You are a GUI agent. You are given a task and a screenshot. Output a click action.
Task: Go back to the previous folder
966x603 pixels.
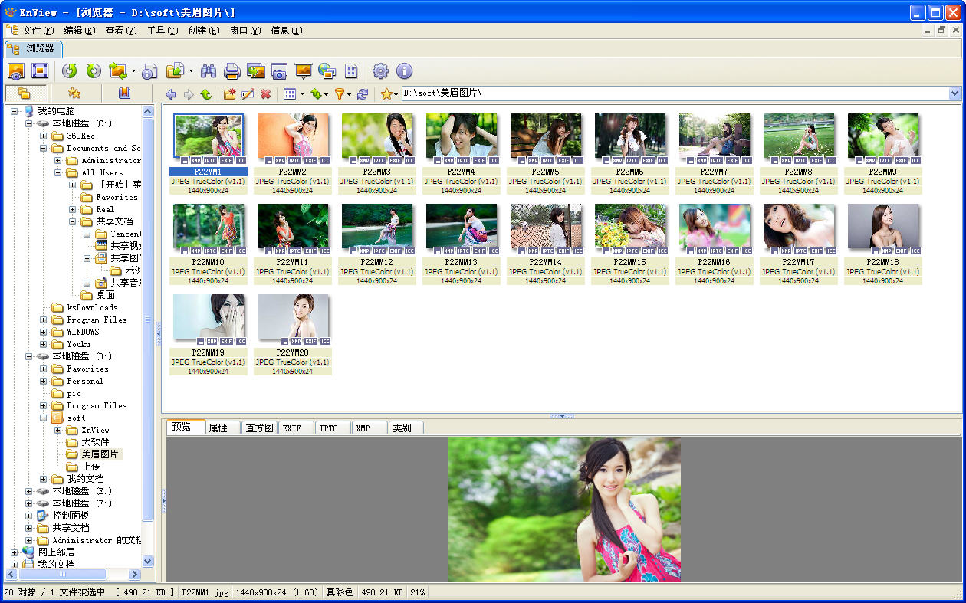(170, 94)
